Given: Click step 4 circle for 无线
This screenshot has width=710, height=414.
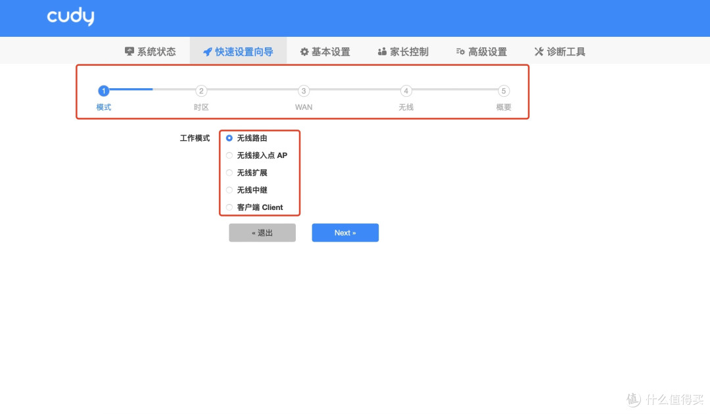Looking at the screenshot, I should 406,91.
